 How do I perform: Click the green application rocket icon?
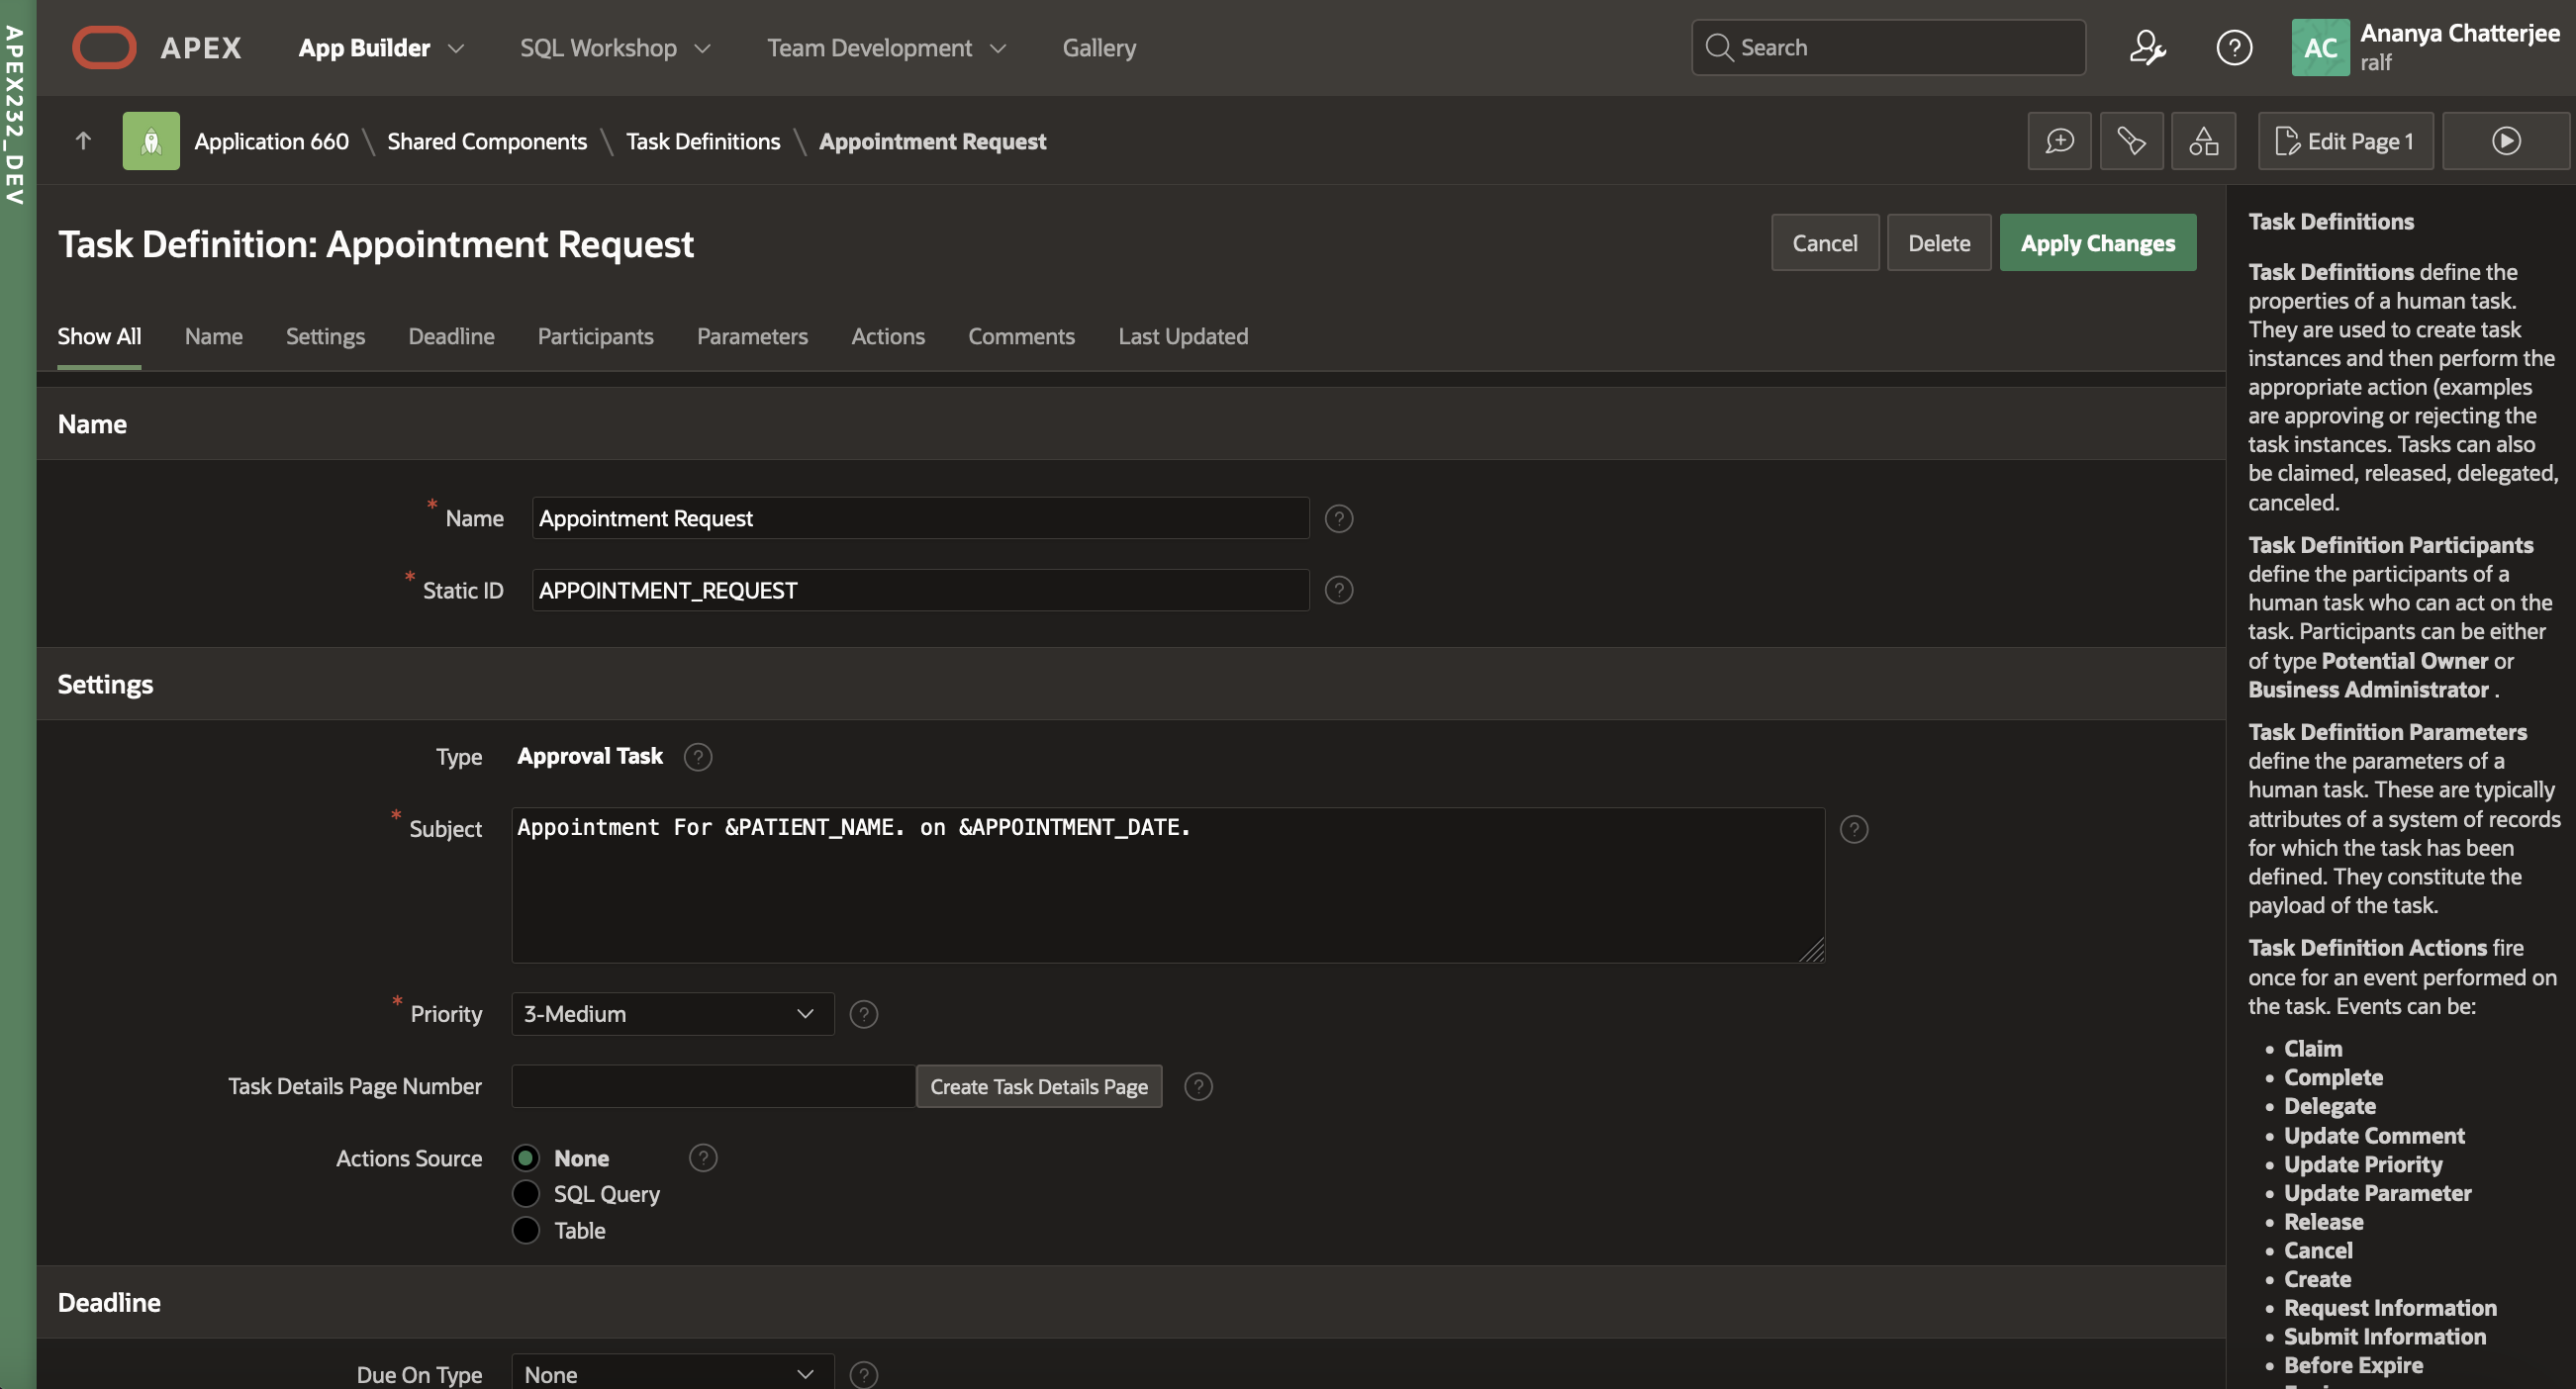(x=151, y=141)
